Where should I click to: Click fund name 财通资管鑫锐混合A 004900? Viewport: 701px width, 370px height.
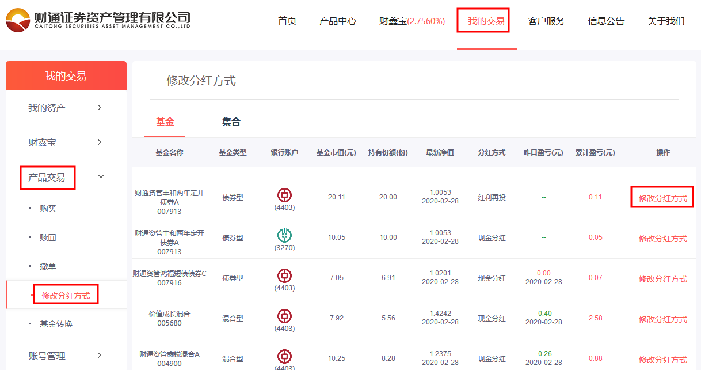point(169,358)
